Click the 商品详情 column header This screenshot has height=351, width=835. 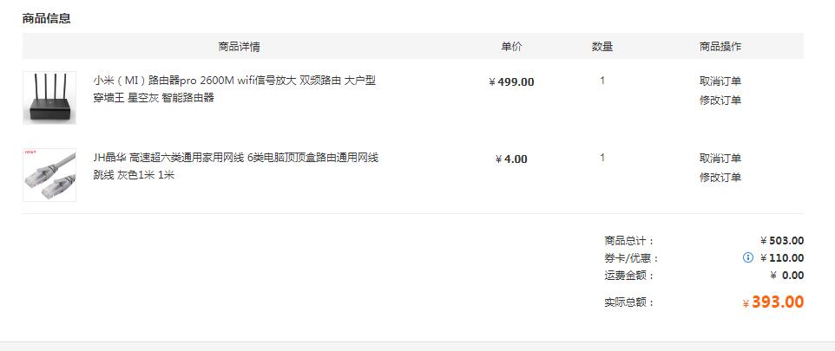239,47
